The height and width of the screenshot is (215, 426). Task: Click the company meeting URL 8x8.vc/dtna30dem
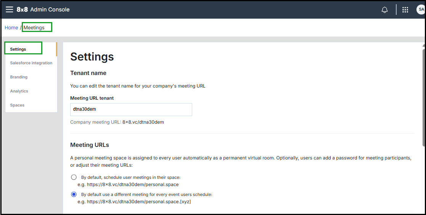coord(143,122)
